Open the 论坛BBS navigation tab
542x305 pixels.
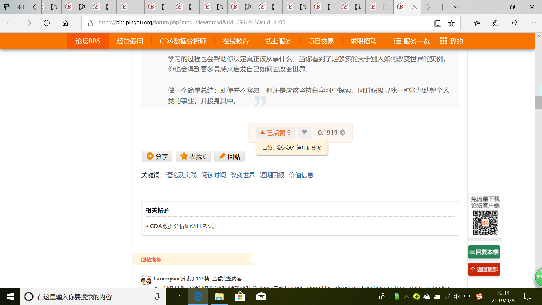88,41
